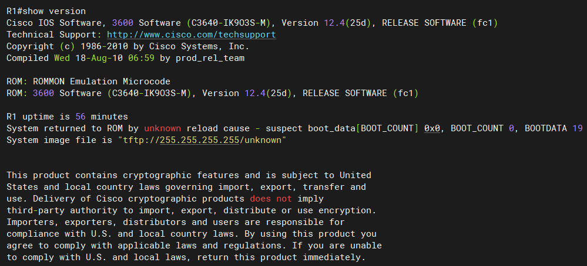The image size is (587, 266).
Task: Click 'Technical Support:' label
Action: [54, 35]
